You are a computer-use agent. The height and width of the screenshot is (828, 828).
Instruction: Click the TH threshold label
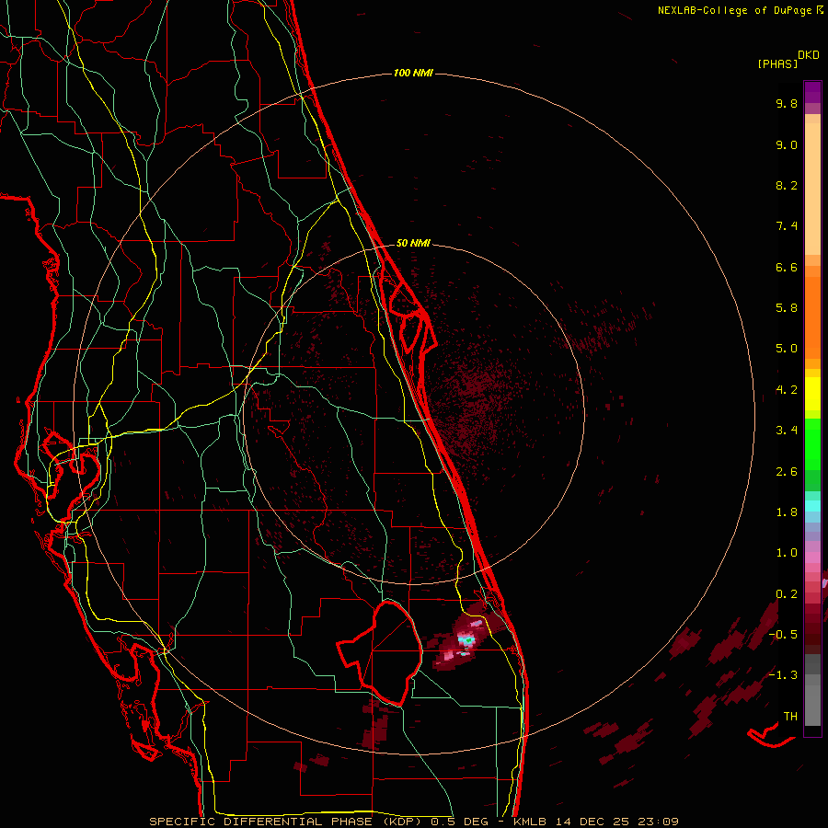(x=790, y=717)
